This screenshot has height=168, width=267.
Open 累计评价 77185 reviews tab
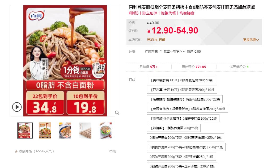[x=194, y=67]
